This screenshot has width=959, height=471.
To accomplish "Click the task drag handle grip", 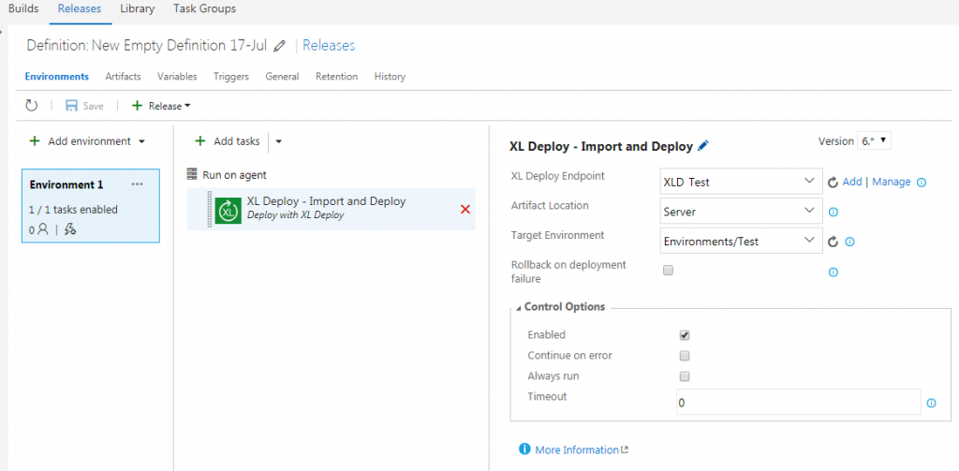I will pyautogui.click(x=209, y=211).
